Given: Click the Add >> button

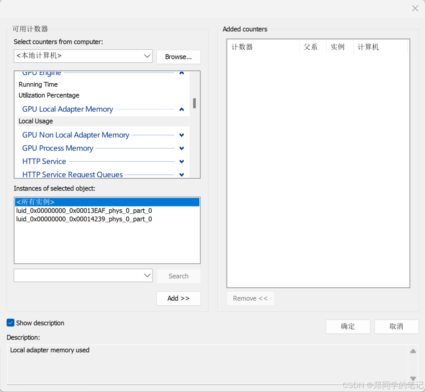Looking at the screenshot, I should pos(178,298).
